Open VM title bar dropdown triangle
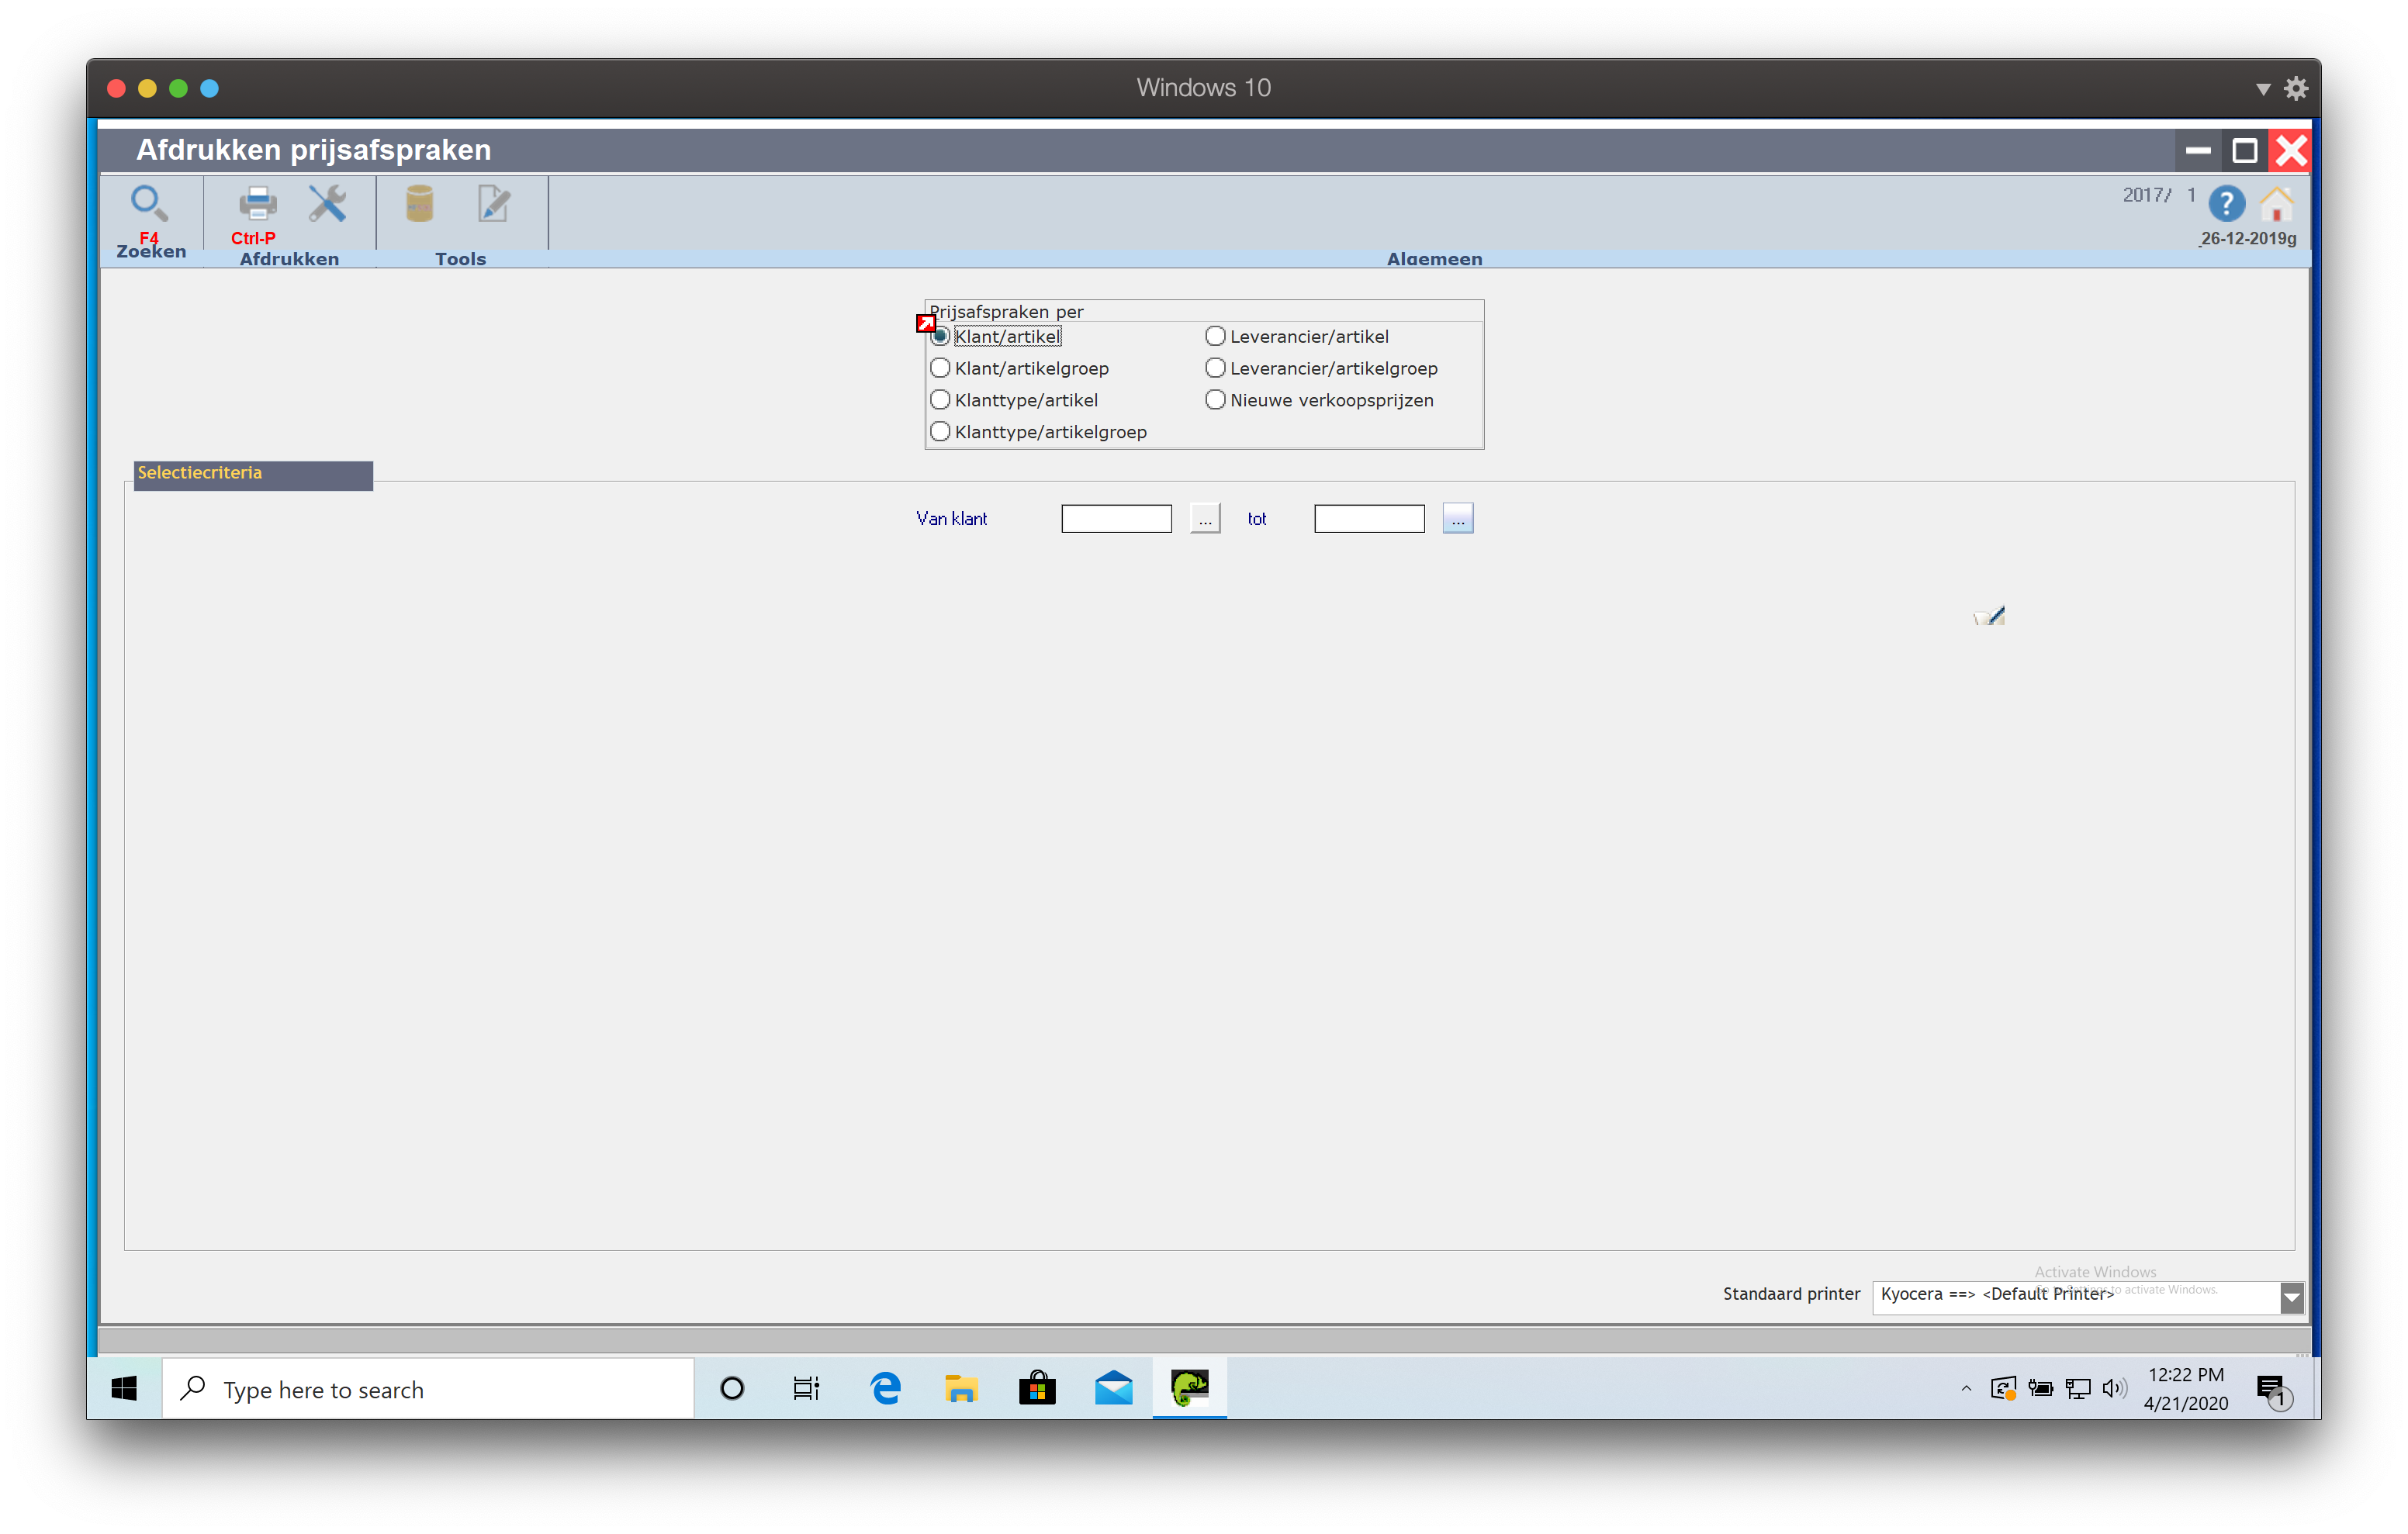The image size is (2408, 1534). [x=2263, y=89]
